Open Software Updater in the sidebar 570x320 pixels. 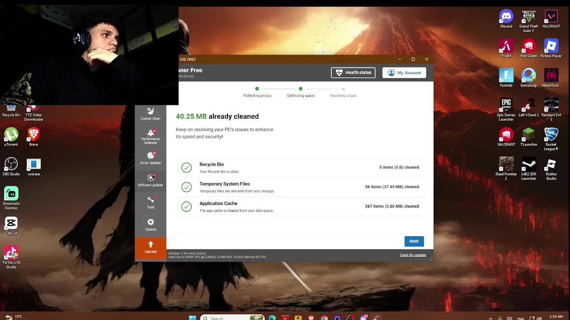(151, 180)
